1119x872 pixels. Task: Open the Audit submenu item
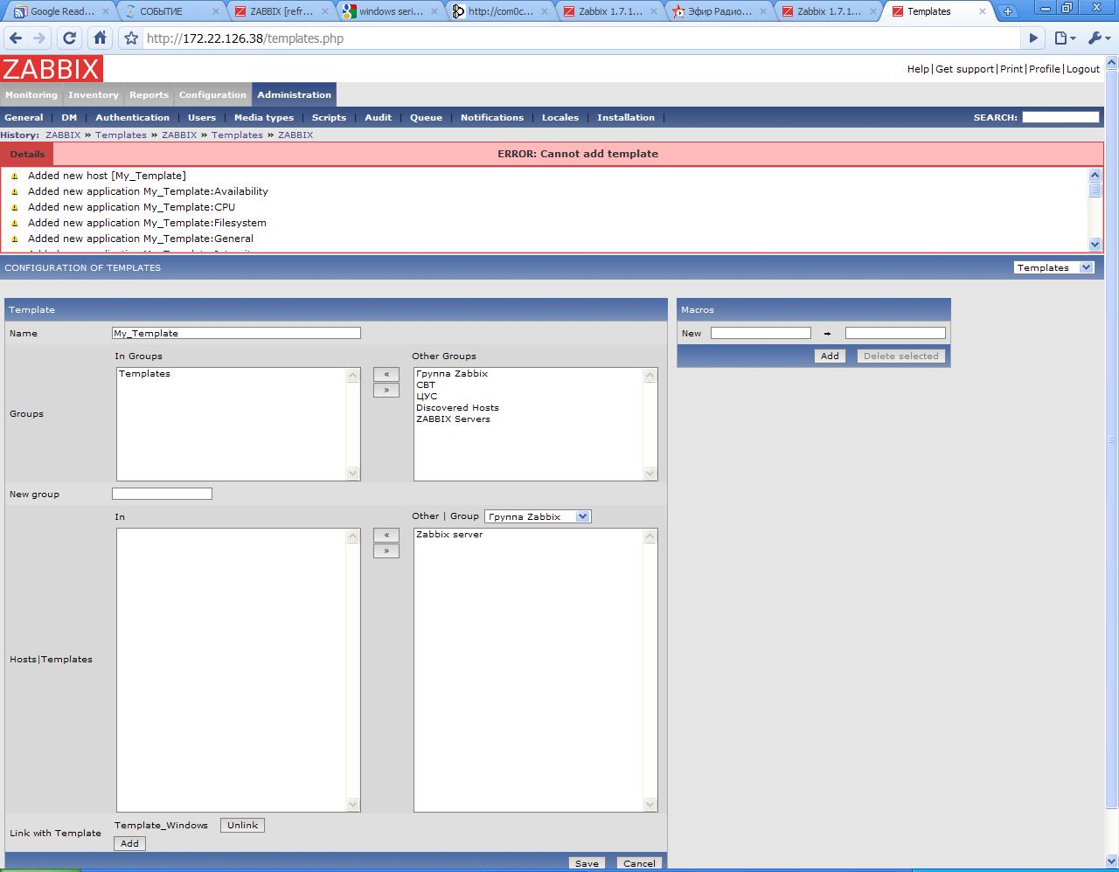[x=379, y=118]
